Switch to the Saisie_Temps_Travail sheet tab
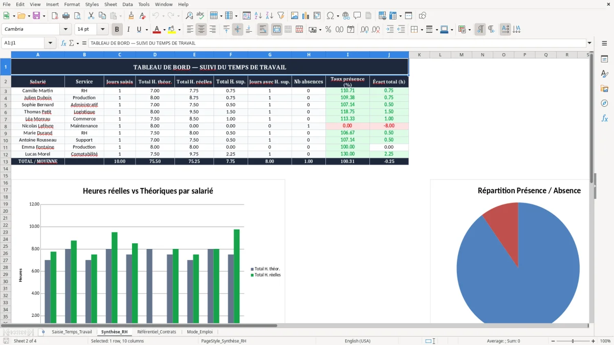Screen dimensions: 614x345 (x=72, y=332)
